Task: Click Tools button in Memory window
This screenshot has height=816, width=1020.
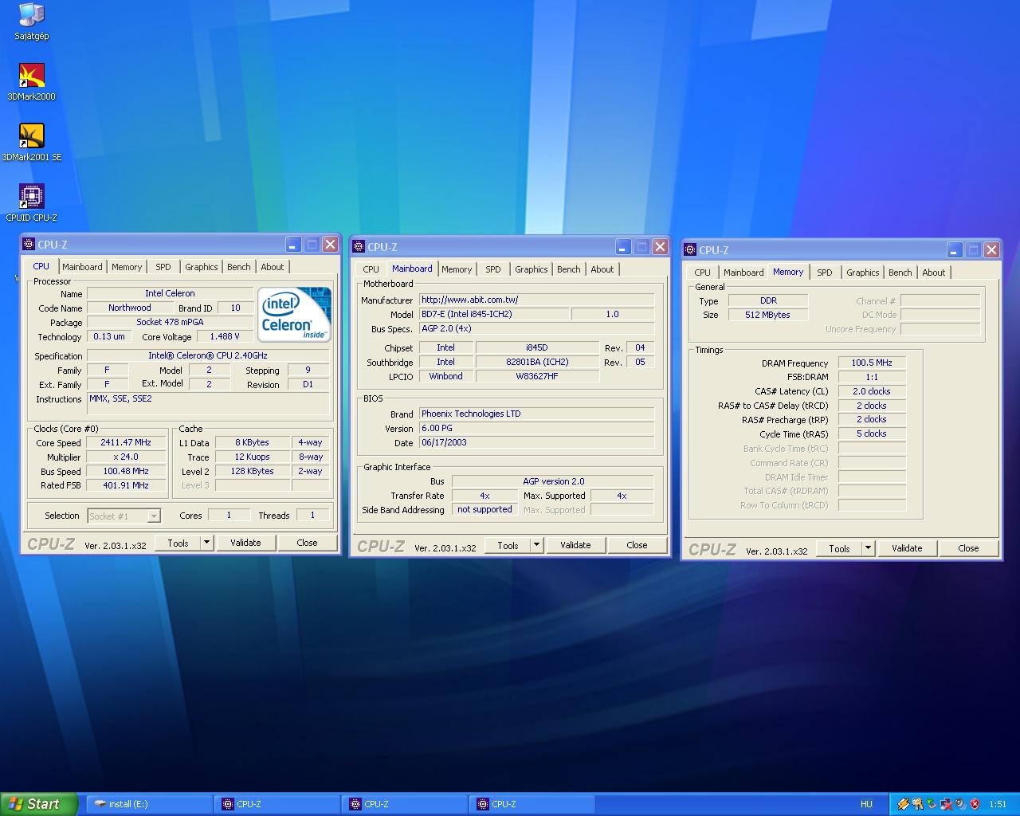Action: tap(839, 548)
